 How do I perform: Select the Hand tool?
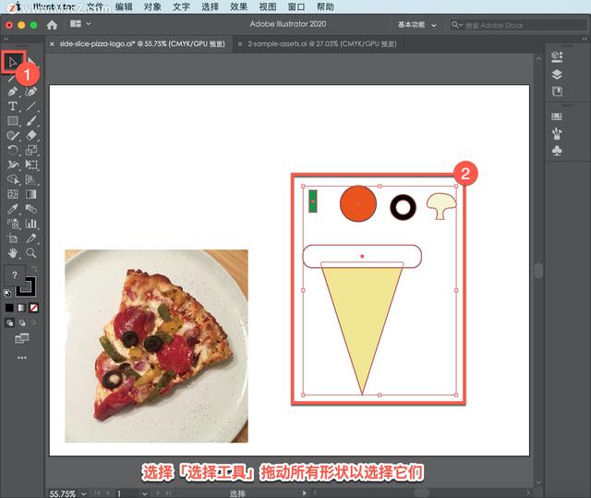click(12, 253)
